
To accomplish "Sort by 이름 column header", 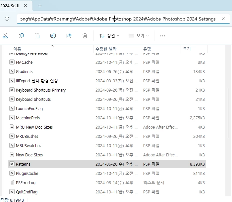I will [x=17, y=49].
